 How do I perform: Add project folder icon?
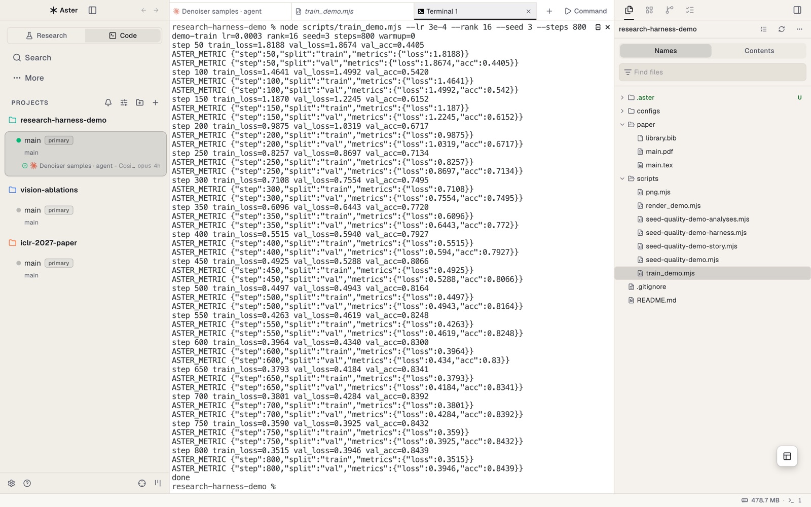(x=139, y=102)
